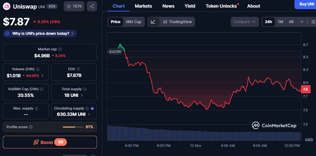Viewport: 316px width, 156px height.
Task: Open the Compare dropdown
Action: 244,22
